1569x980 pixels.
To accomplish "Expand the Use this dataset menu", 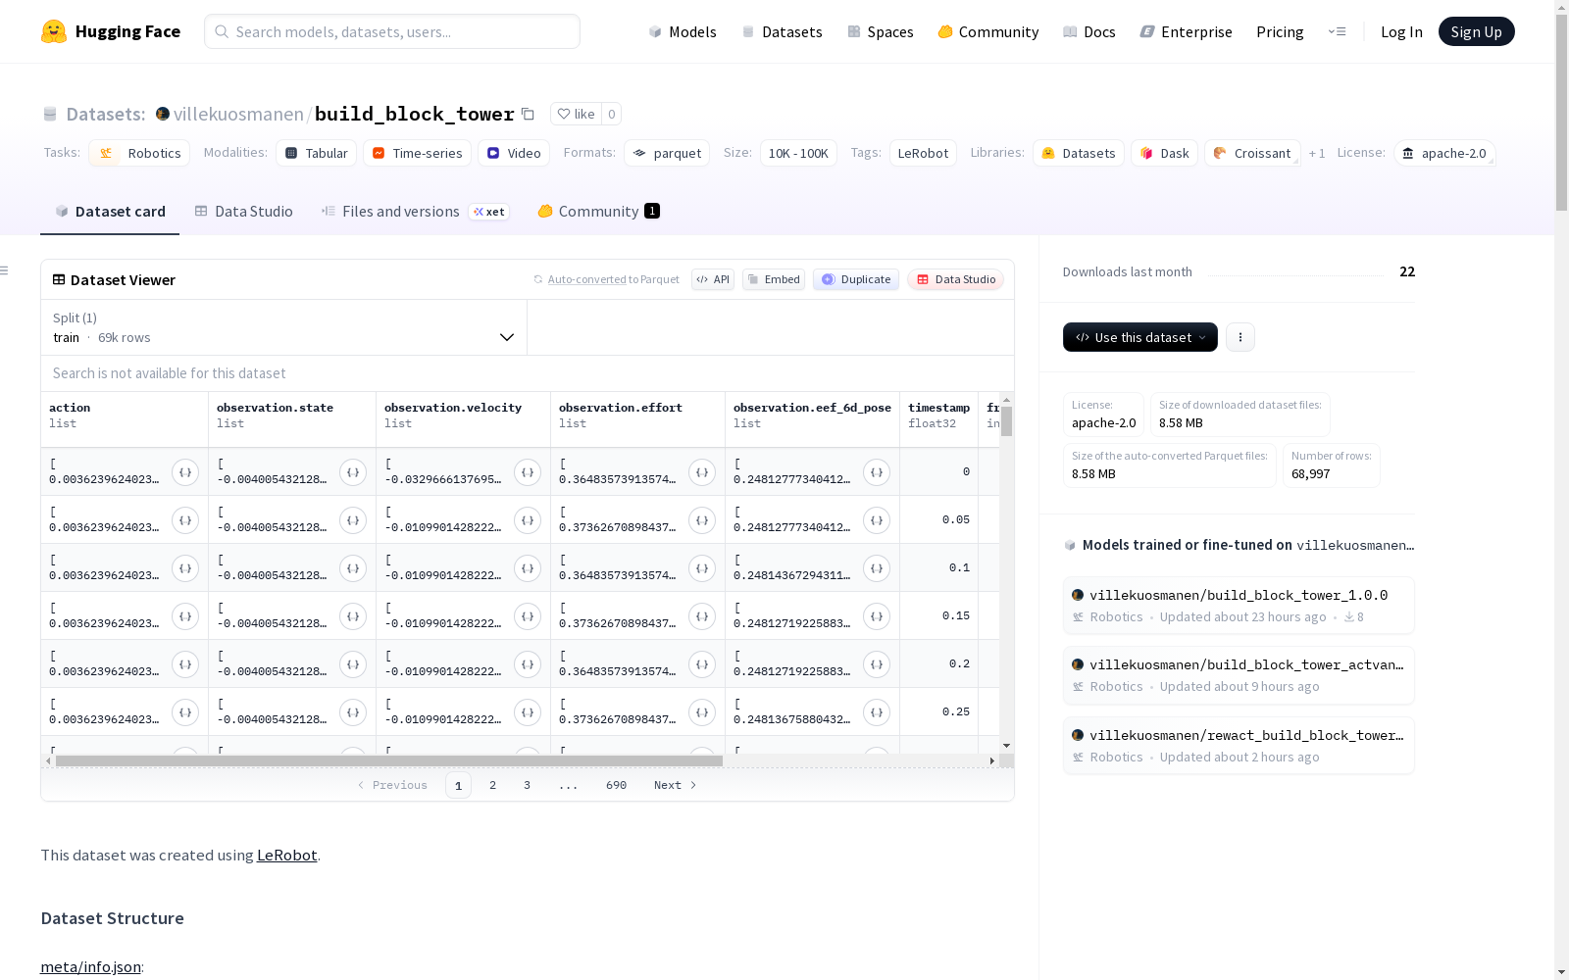I will pyautogui.click(x=1140, y=337).
